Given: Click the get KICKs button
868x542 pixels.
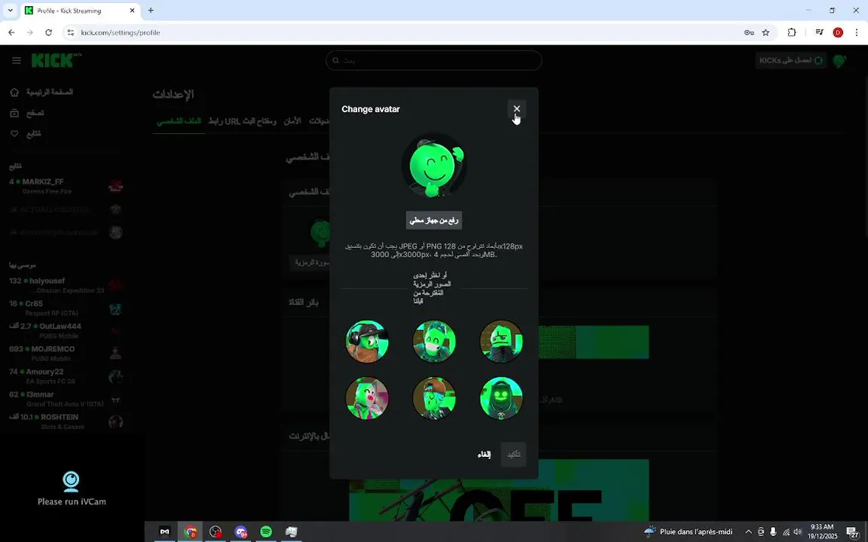Looking at the screenshot, I should point(790,60).
